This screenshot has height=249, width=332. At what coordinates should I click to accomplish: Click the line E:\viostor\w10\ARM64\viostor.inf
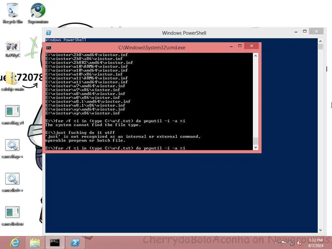click(87, 66)
